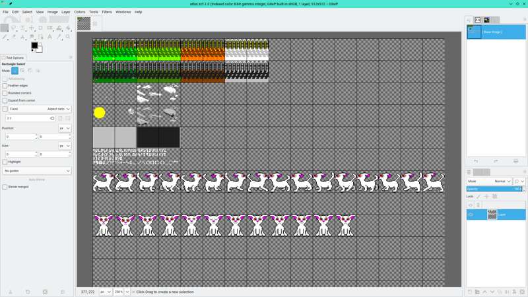Click the undo arrow in history panel

(x=476, y=161)
